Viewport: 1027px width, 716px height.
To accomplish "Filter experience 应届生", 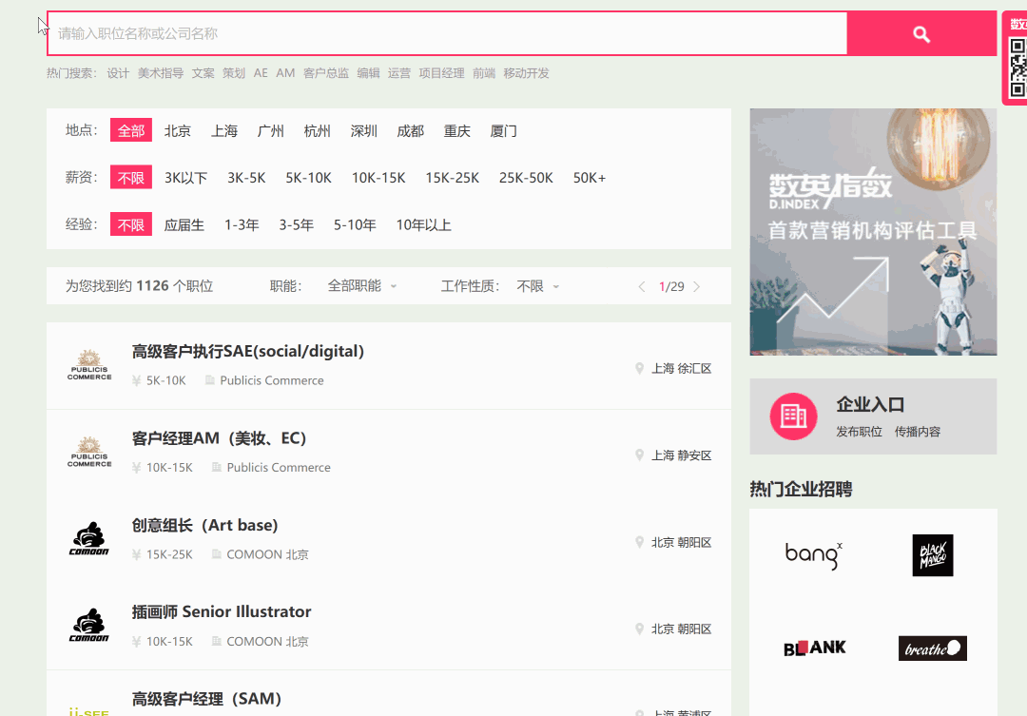I will (184, 224).
